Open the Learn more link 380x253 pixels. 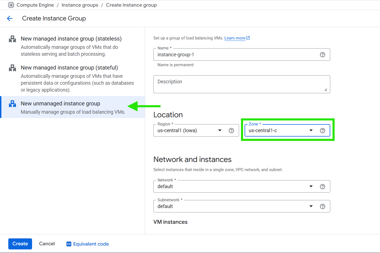point(235,38)
